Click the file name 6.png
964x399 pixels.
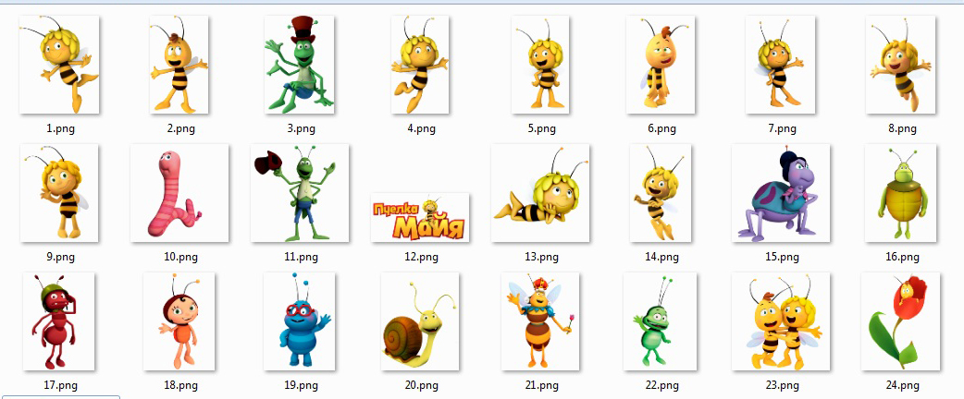(x=661, y=128)
